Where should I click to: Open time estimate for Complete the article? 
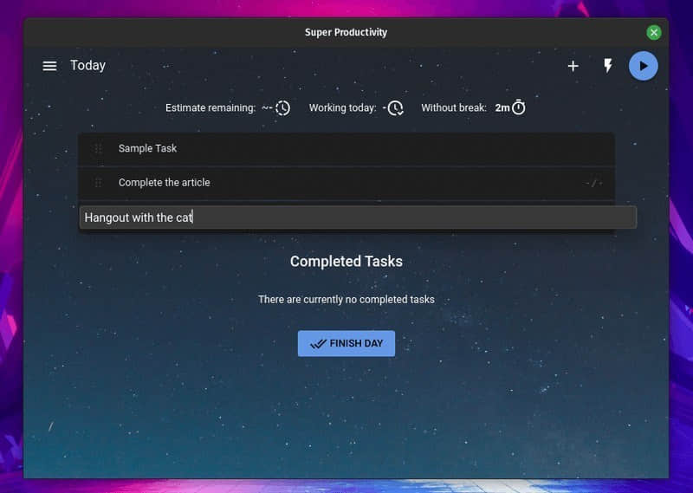tap(593, 183)
